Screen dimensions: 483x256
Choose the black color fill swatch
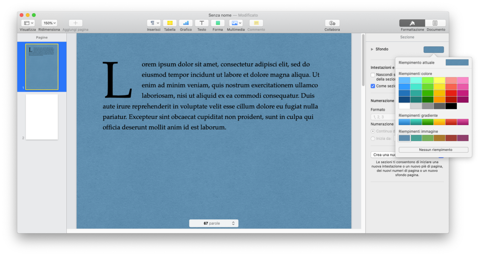[451, 106]
